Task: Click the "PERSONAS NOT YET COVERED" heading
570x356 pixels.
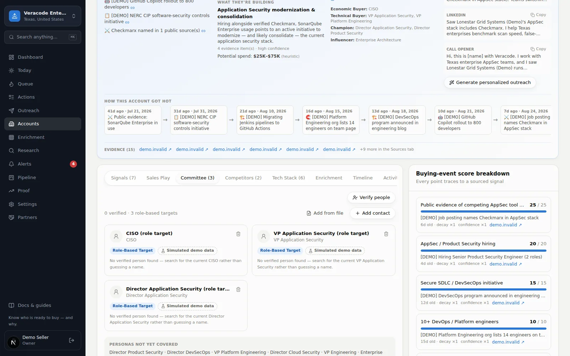Action: click(x=144, y=345)
